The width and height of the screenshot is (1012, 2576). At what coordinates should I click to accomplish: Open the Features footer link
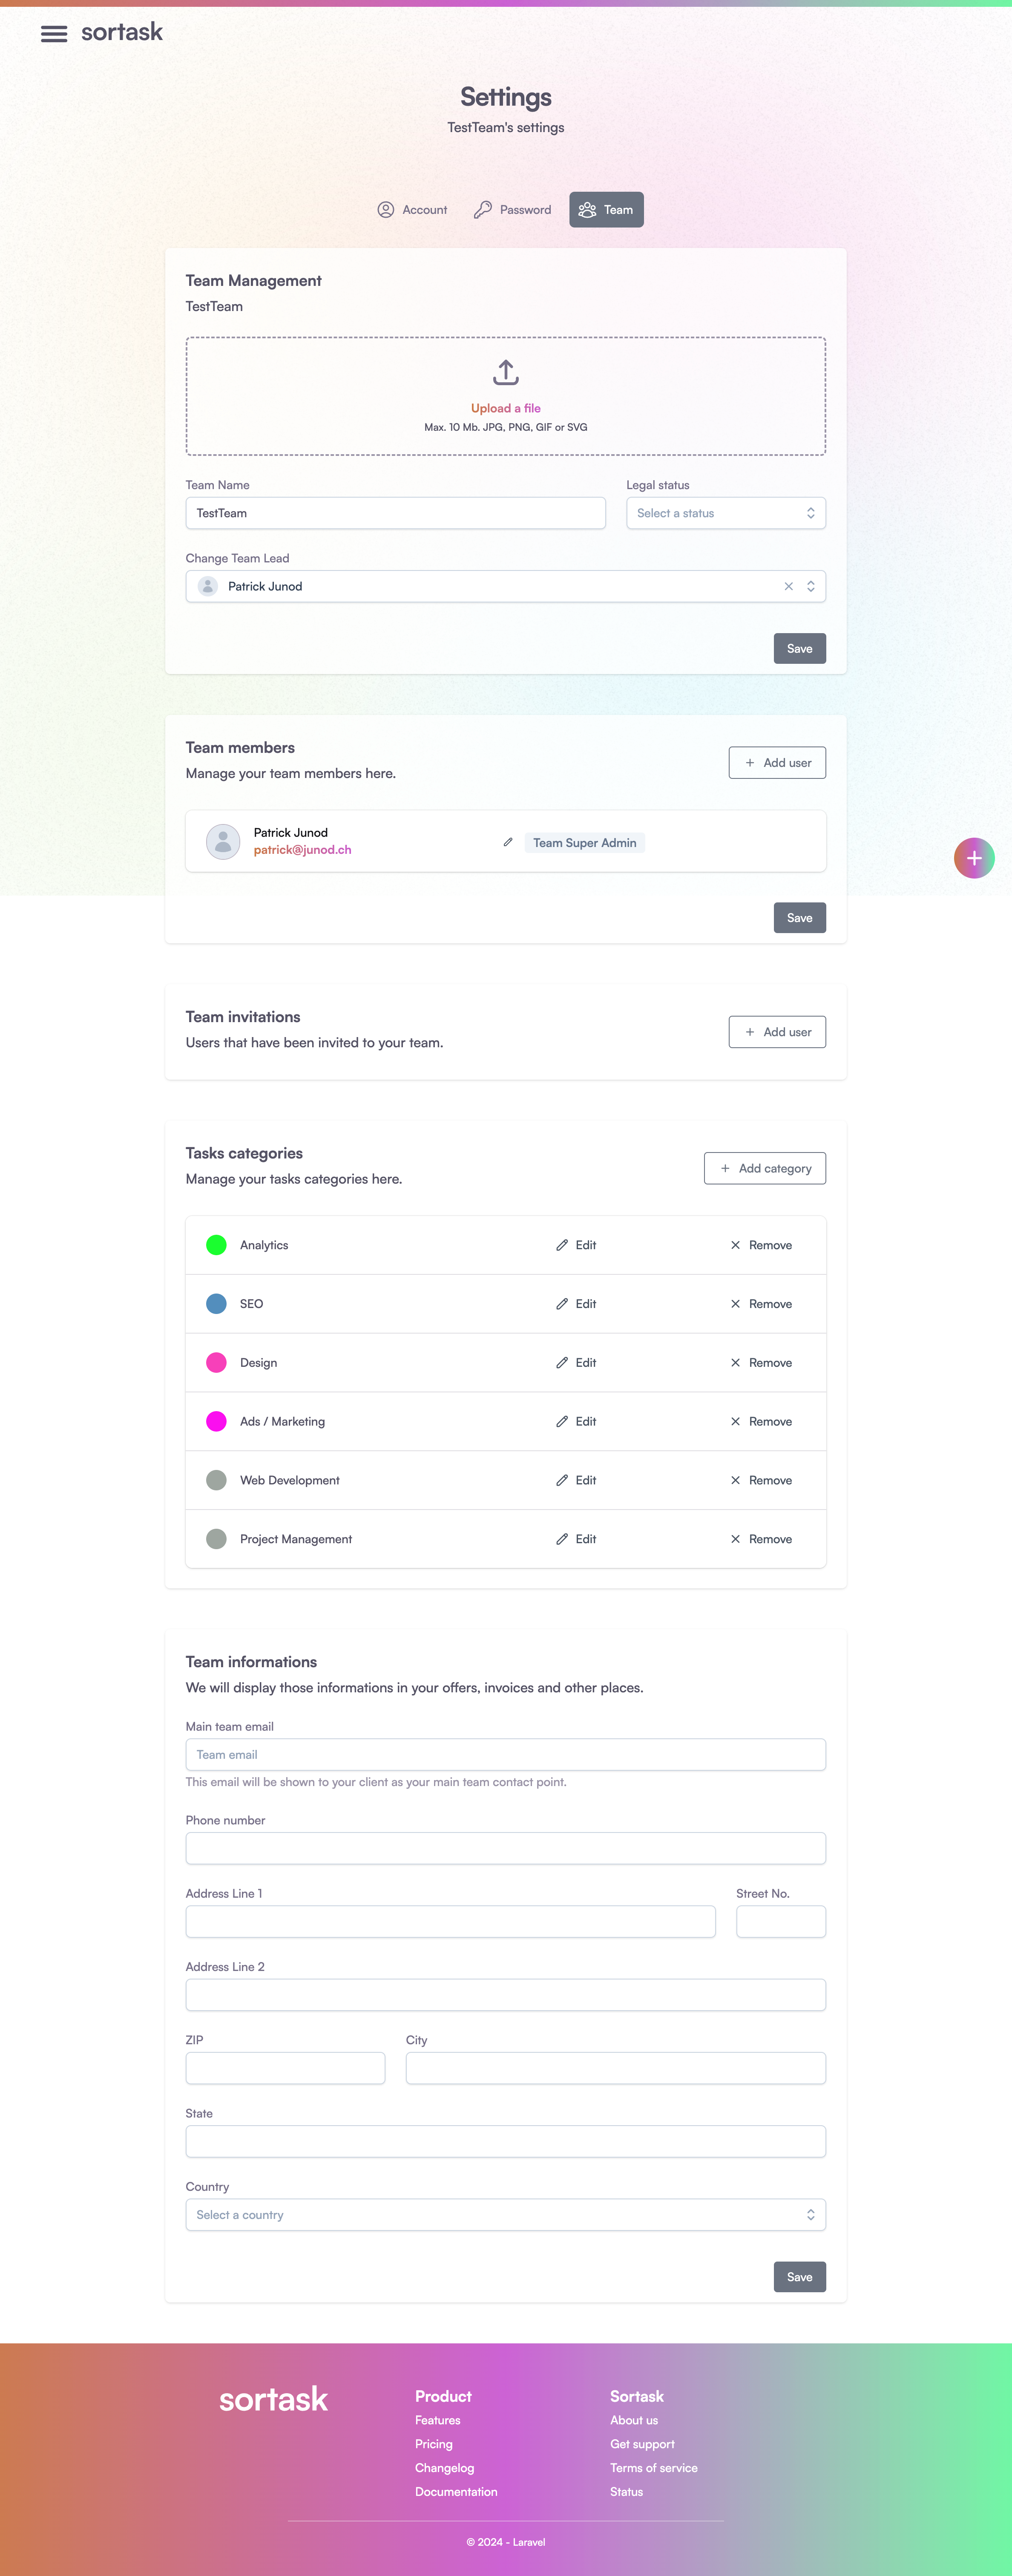(x=438, y=2420)
